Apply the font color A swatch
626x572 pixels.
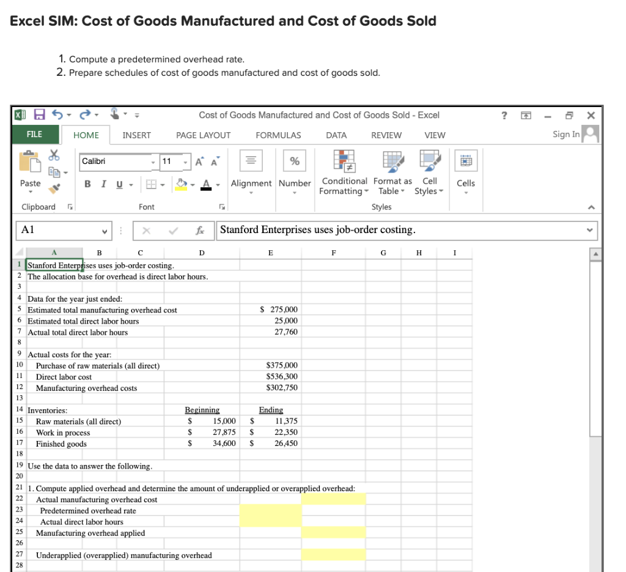click(206, 185)
